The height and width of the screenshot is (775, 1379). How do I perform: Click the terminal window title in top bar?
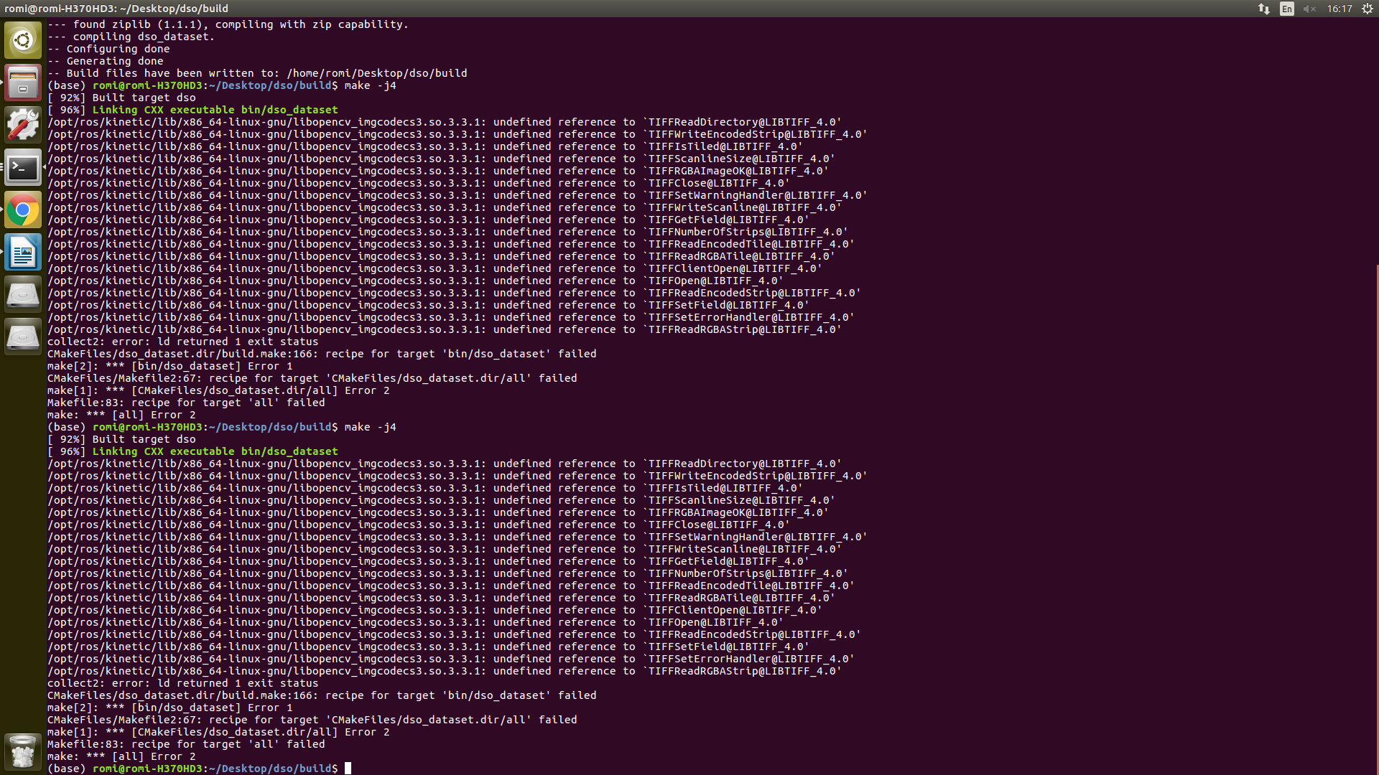click(116, 9)
